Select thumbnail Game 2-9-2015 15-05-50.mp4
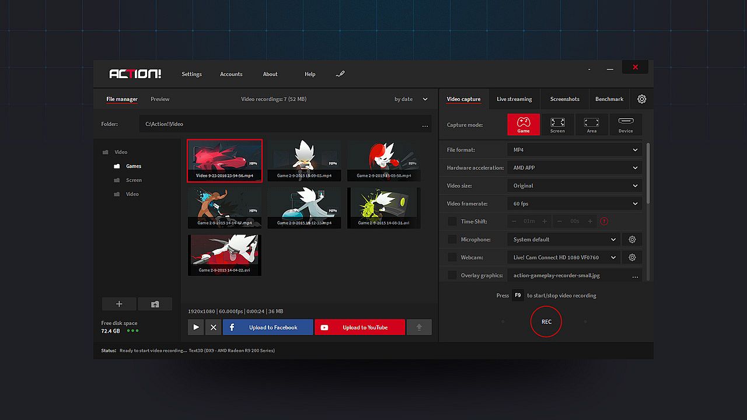Screen dimensions: 747x420 383,160
